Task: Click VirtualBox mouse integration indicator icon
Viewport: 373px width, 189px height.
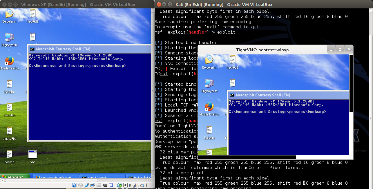Action: click(119, 185)
